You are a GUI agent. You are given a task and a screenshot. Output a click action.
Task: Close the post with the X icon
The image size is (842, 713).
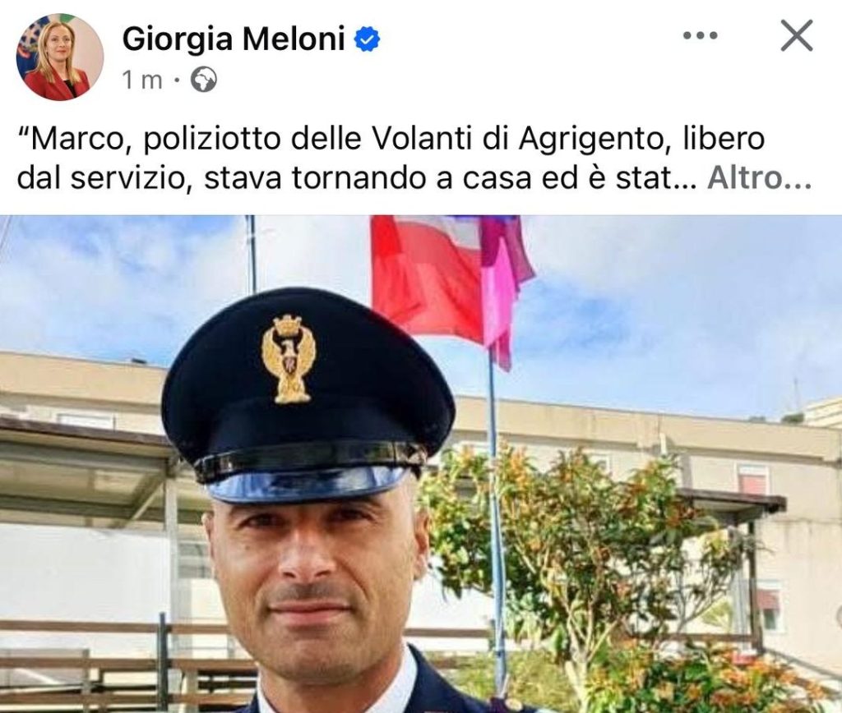(796, 36)
